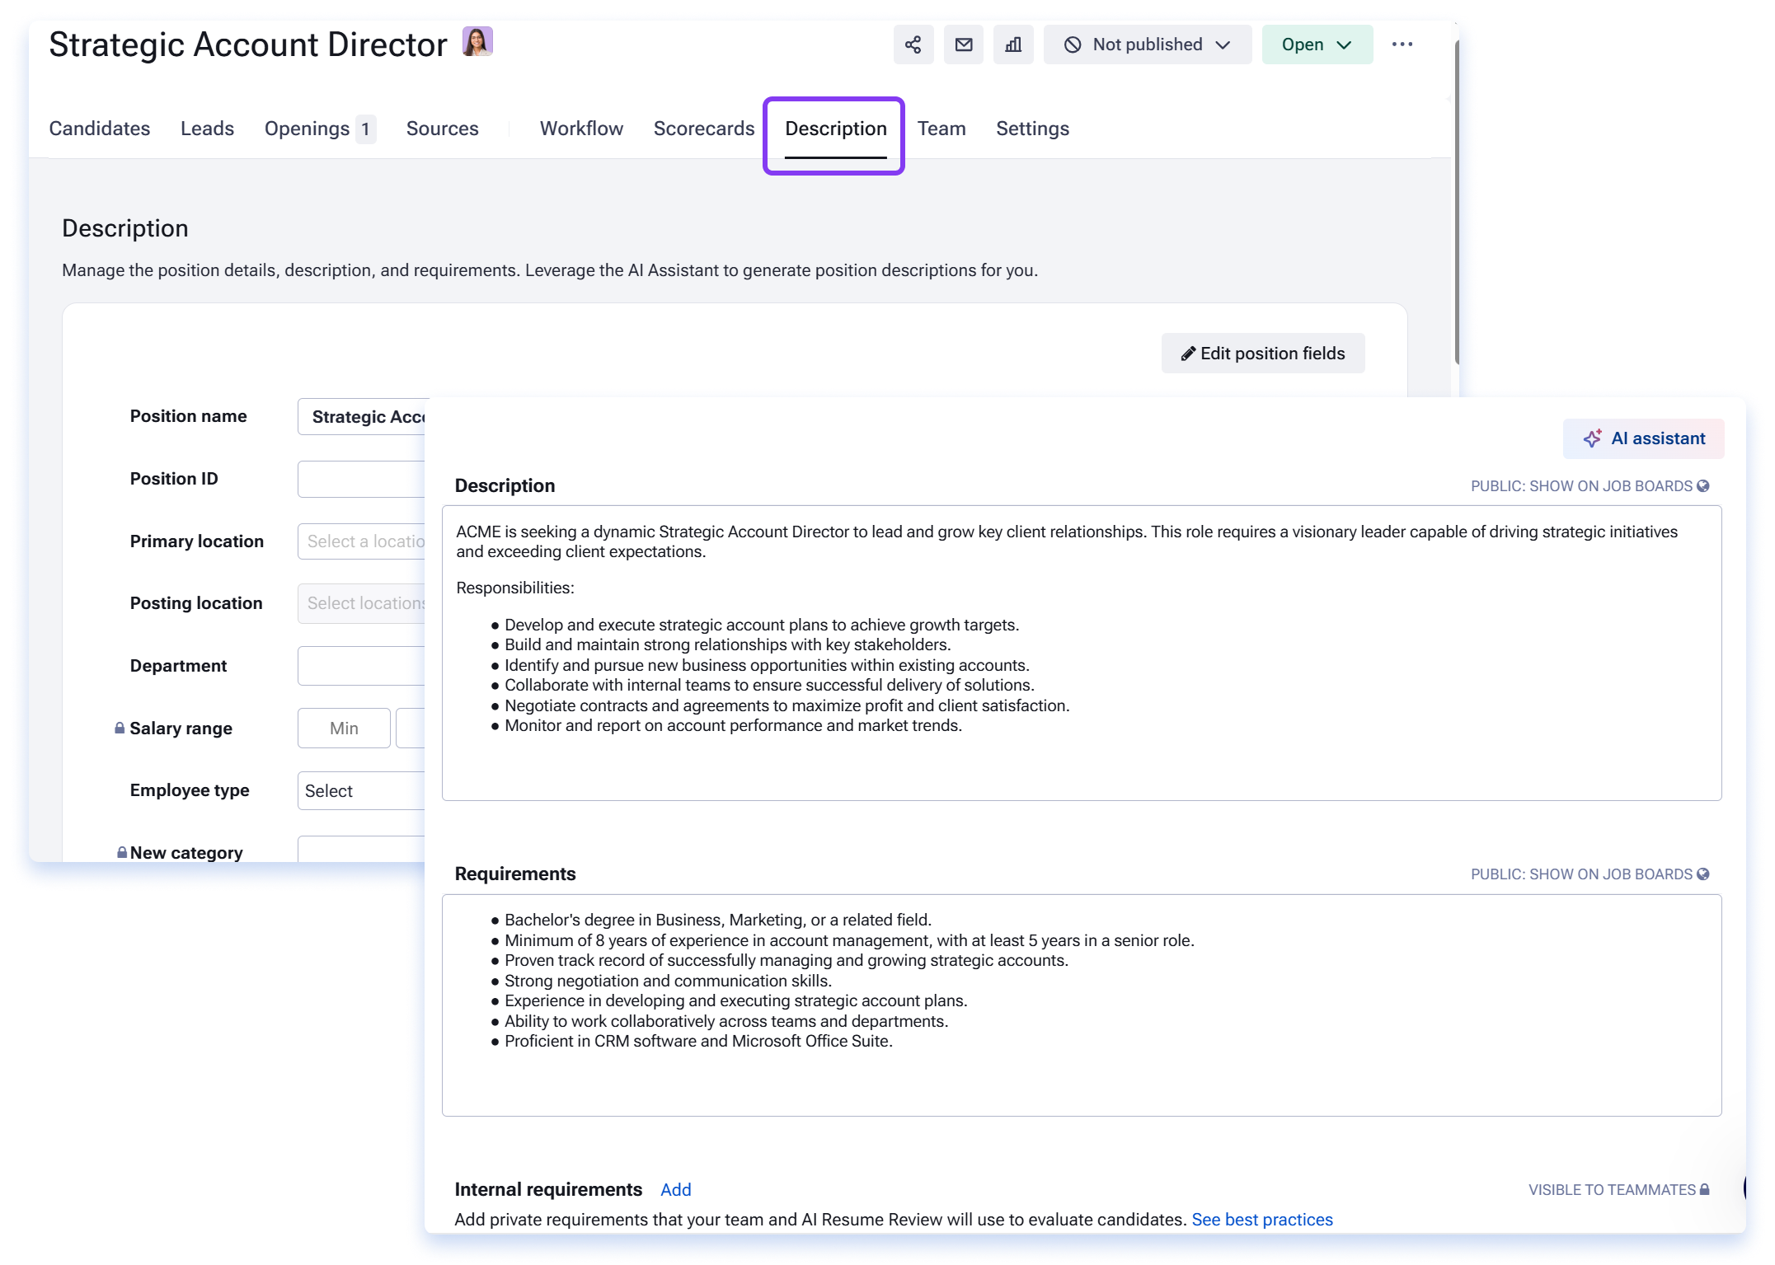Go to the Settings tab
Viewport: 1775px width, 1265px height.
[1032, 129]
